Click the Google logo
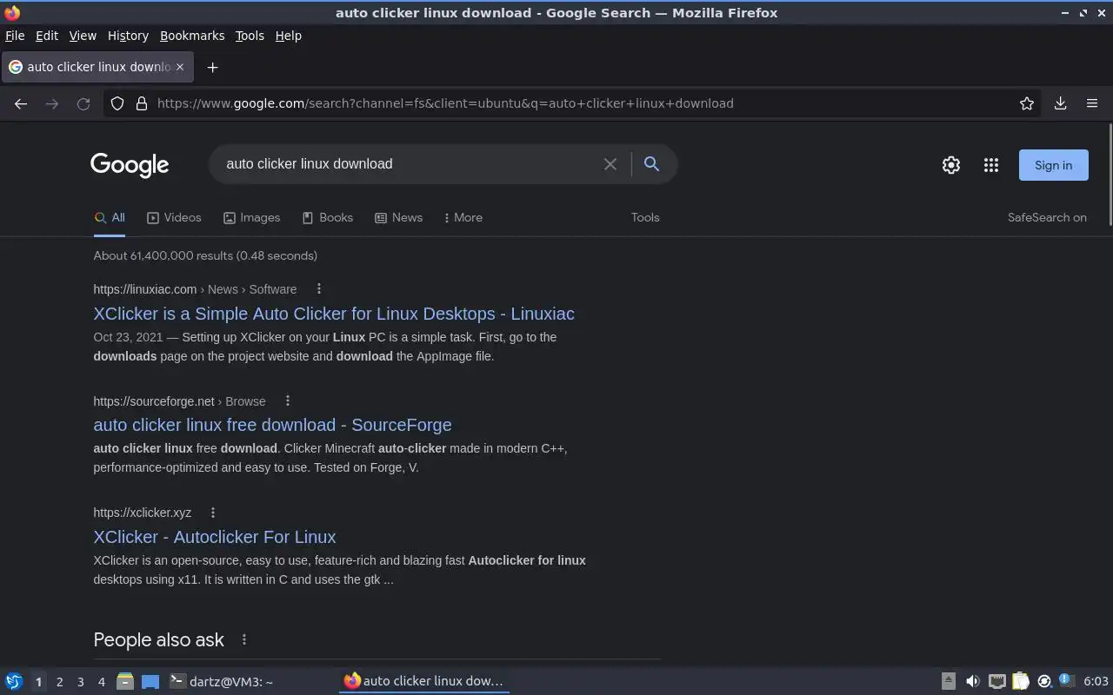1113x695 pixels. 130,165
